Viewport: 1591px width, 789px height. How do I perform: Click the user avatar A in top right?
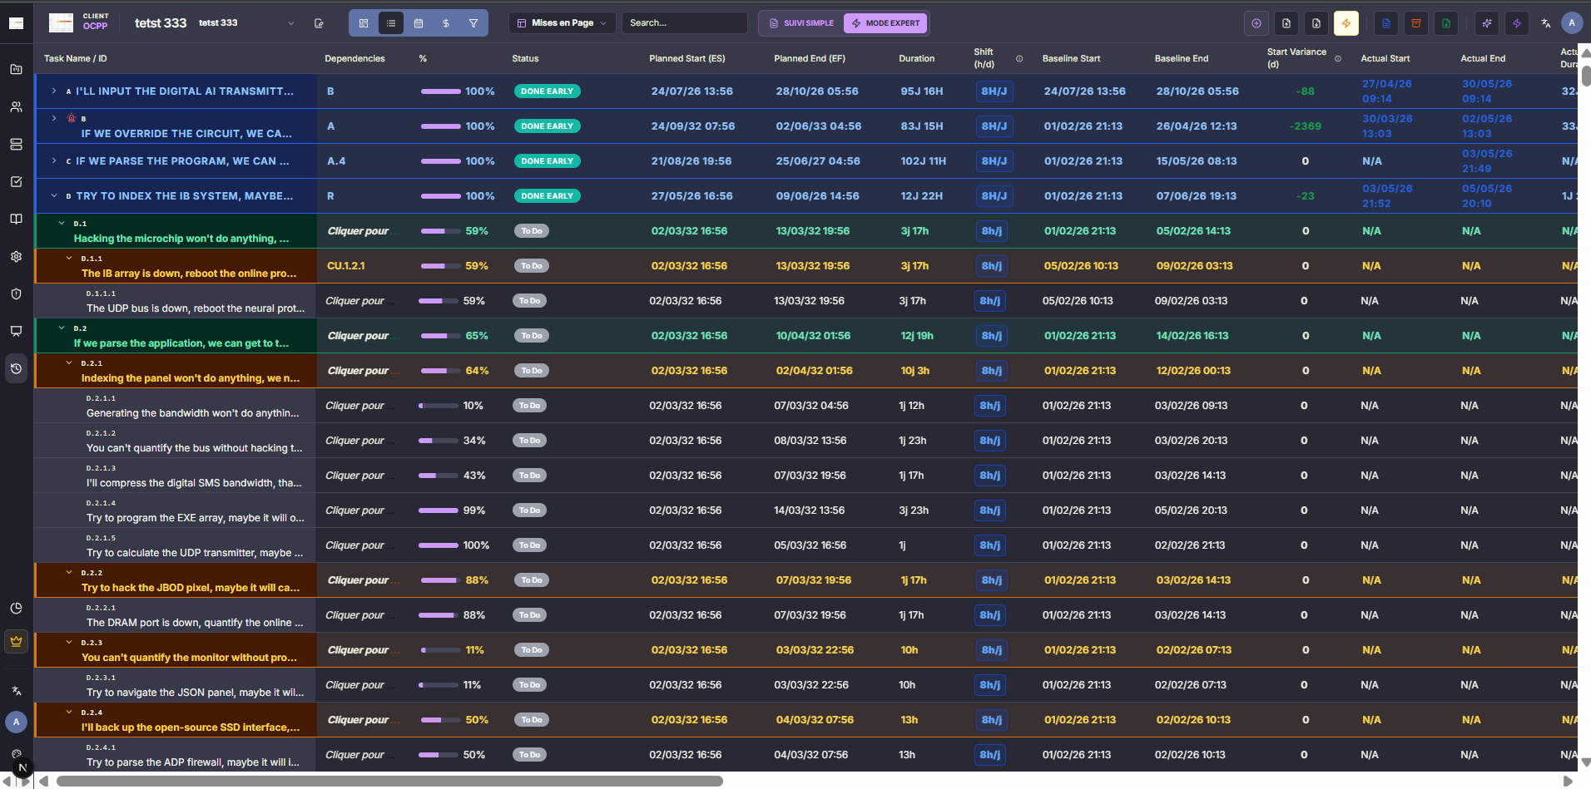(1572, 23)
